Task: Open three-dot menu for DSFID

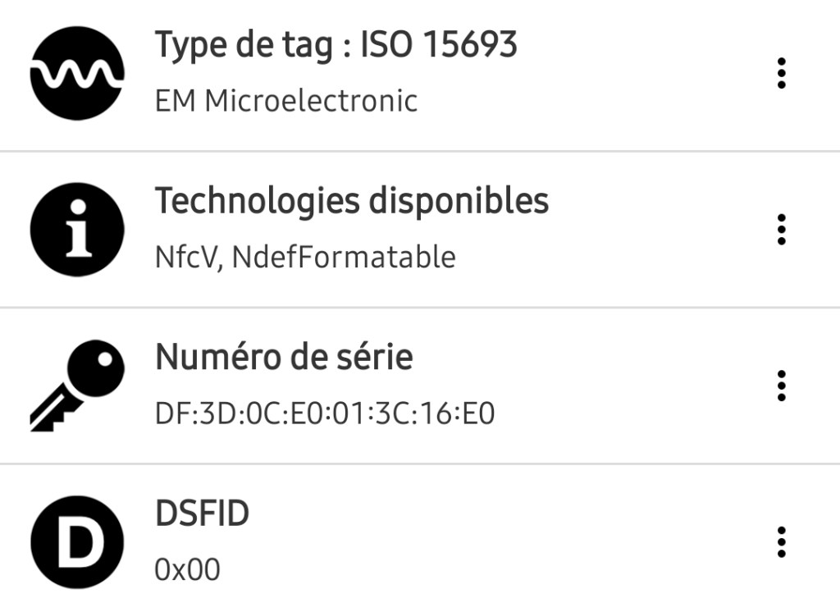Action: pos(781,542)
